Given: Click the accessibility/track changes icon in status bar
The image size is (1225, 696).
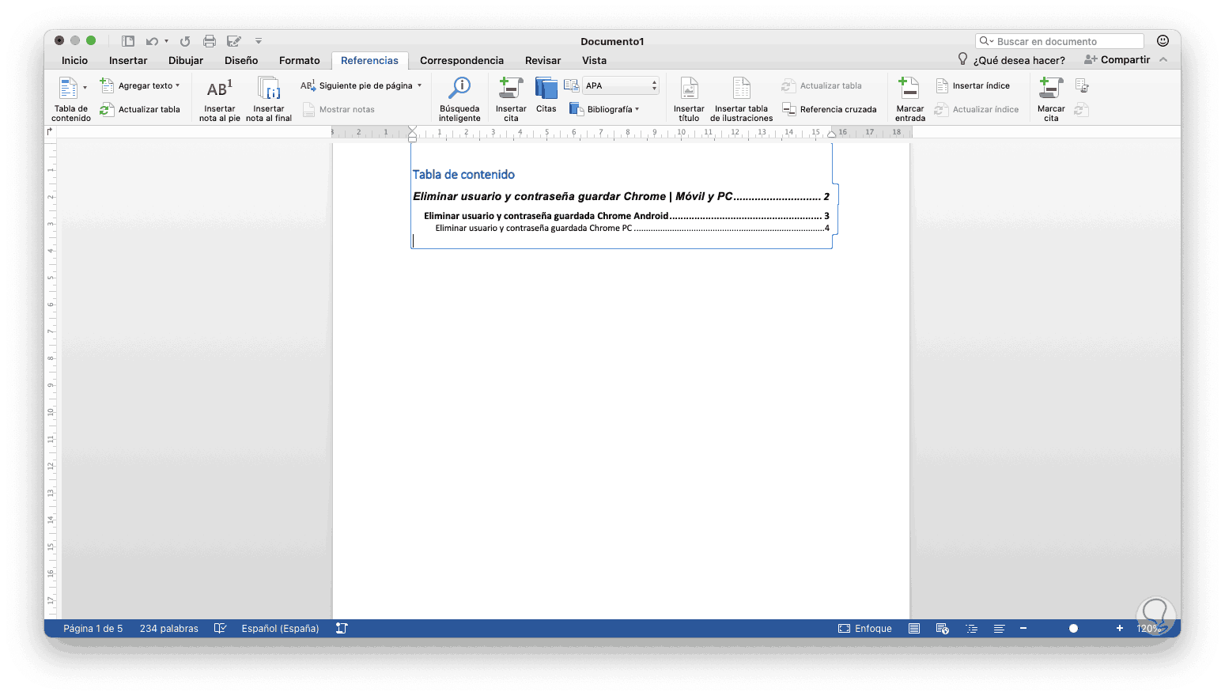Looking at the screenshot, I should click(x=342, y=629).
